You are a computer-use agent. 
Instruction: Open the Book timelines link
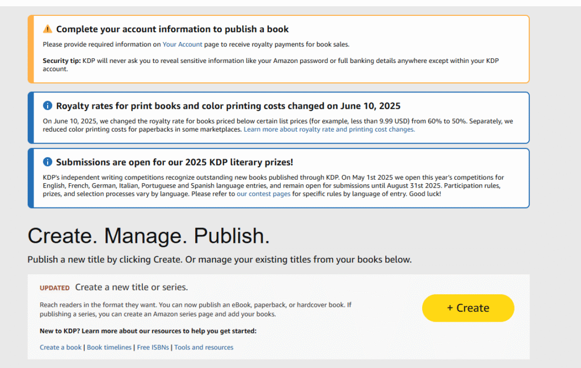coord(109,347)
